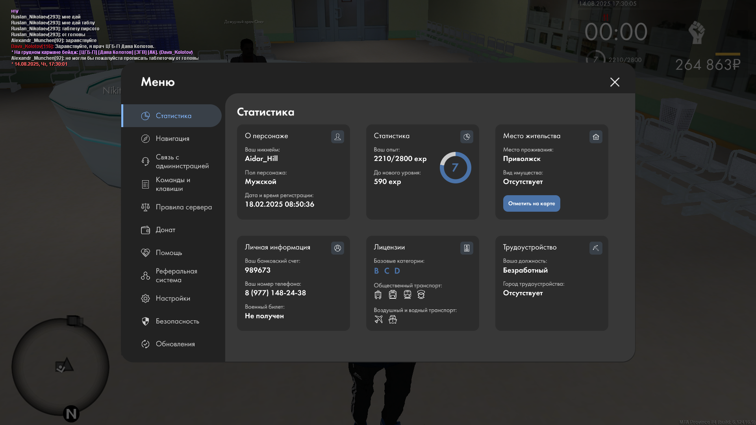Click the boat license icon
Viewport: 756px width, 425px height.
pyautogui.click(x=393, y=320)
